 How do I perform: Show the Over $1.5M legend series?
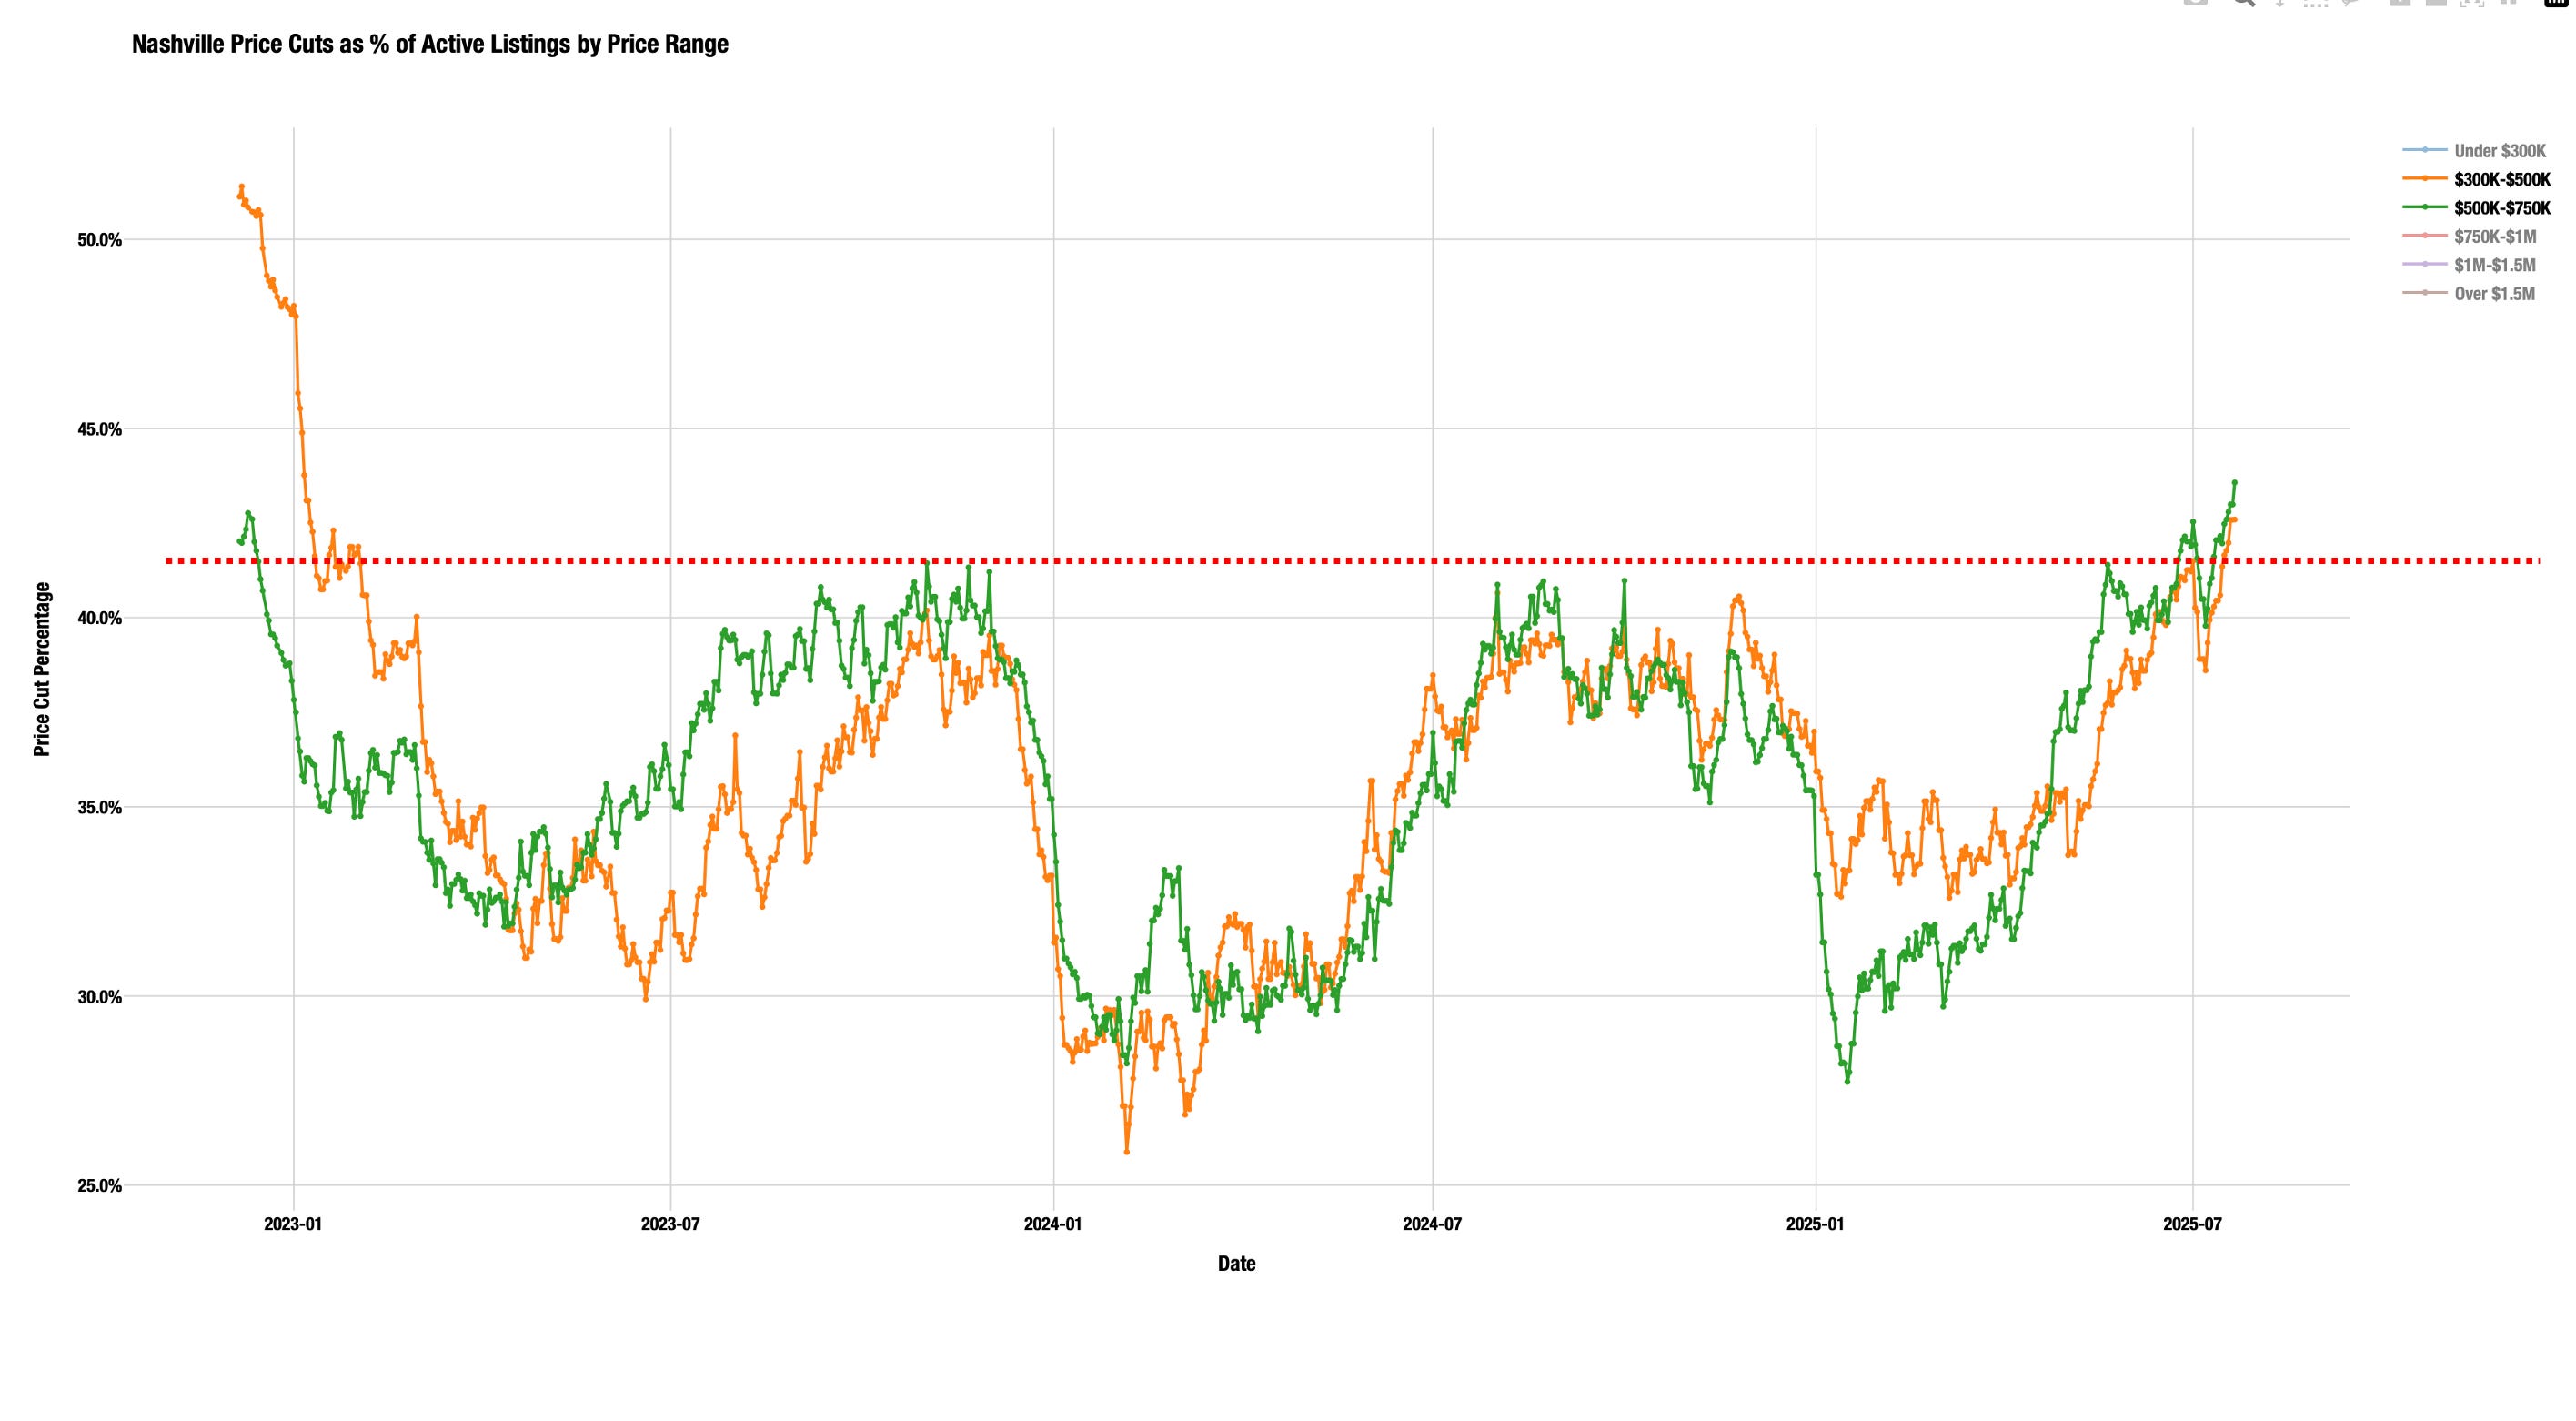pyautogui.click(x=2469, y=294)
